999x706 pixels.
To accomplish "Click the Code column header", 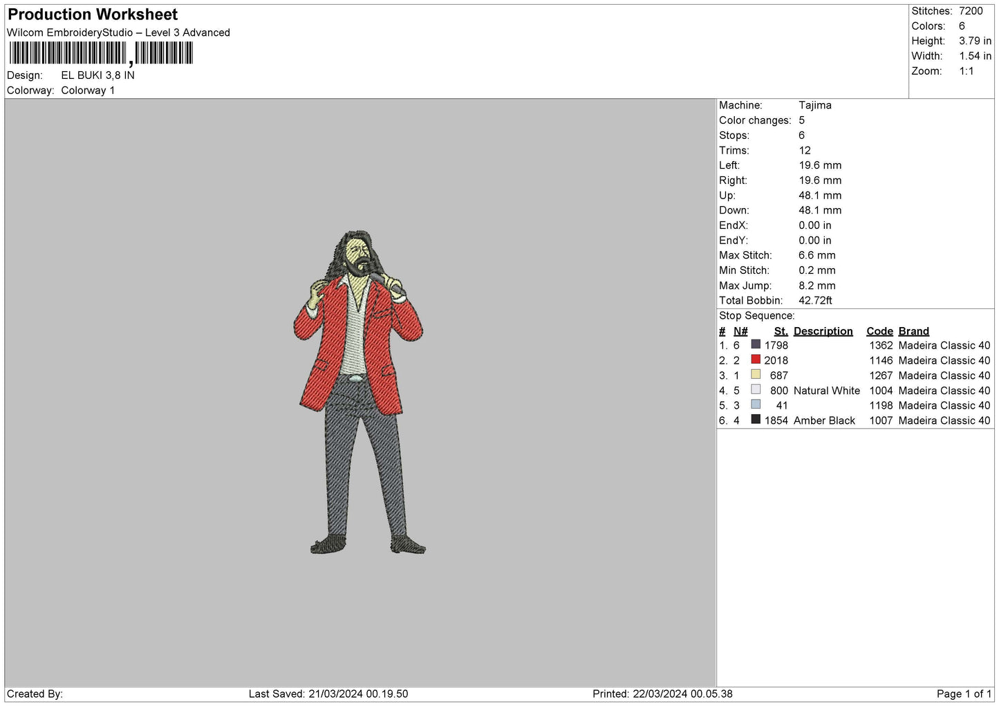I will click(880, 331).
